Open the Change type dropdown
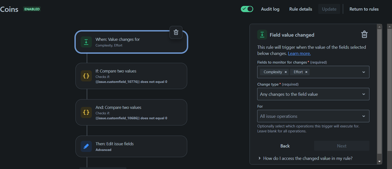The image size is (392, 169). pos(313,94)
